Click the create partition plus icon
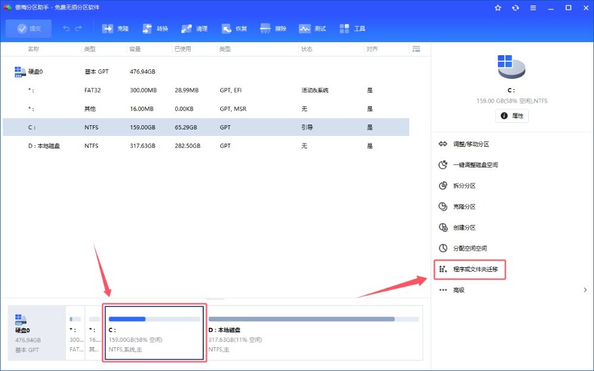The width and height of the screenshot is (594, 371). [x=443, y=227]
